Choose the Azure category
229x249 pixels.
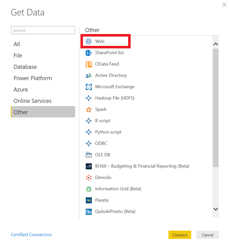click(43, 89)
